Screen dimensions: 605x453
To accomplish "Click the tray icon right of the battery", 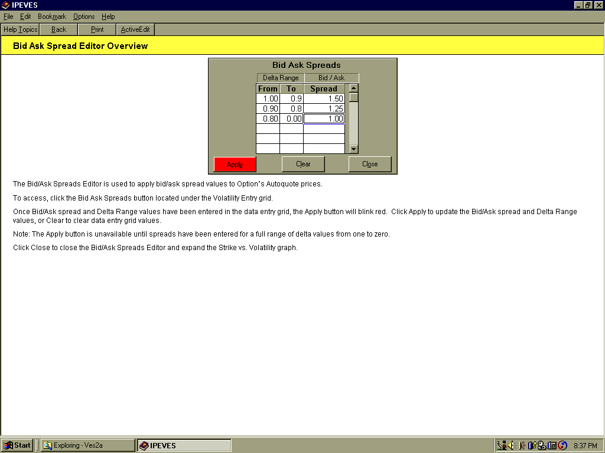I will 542,445.
